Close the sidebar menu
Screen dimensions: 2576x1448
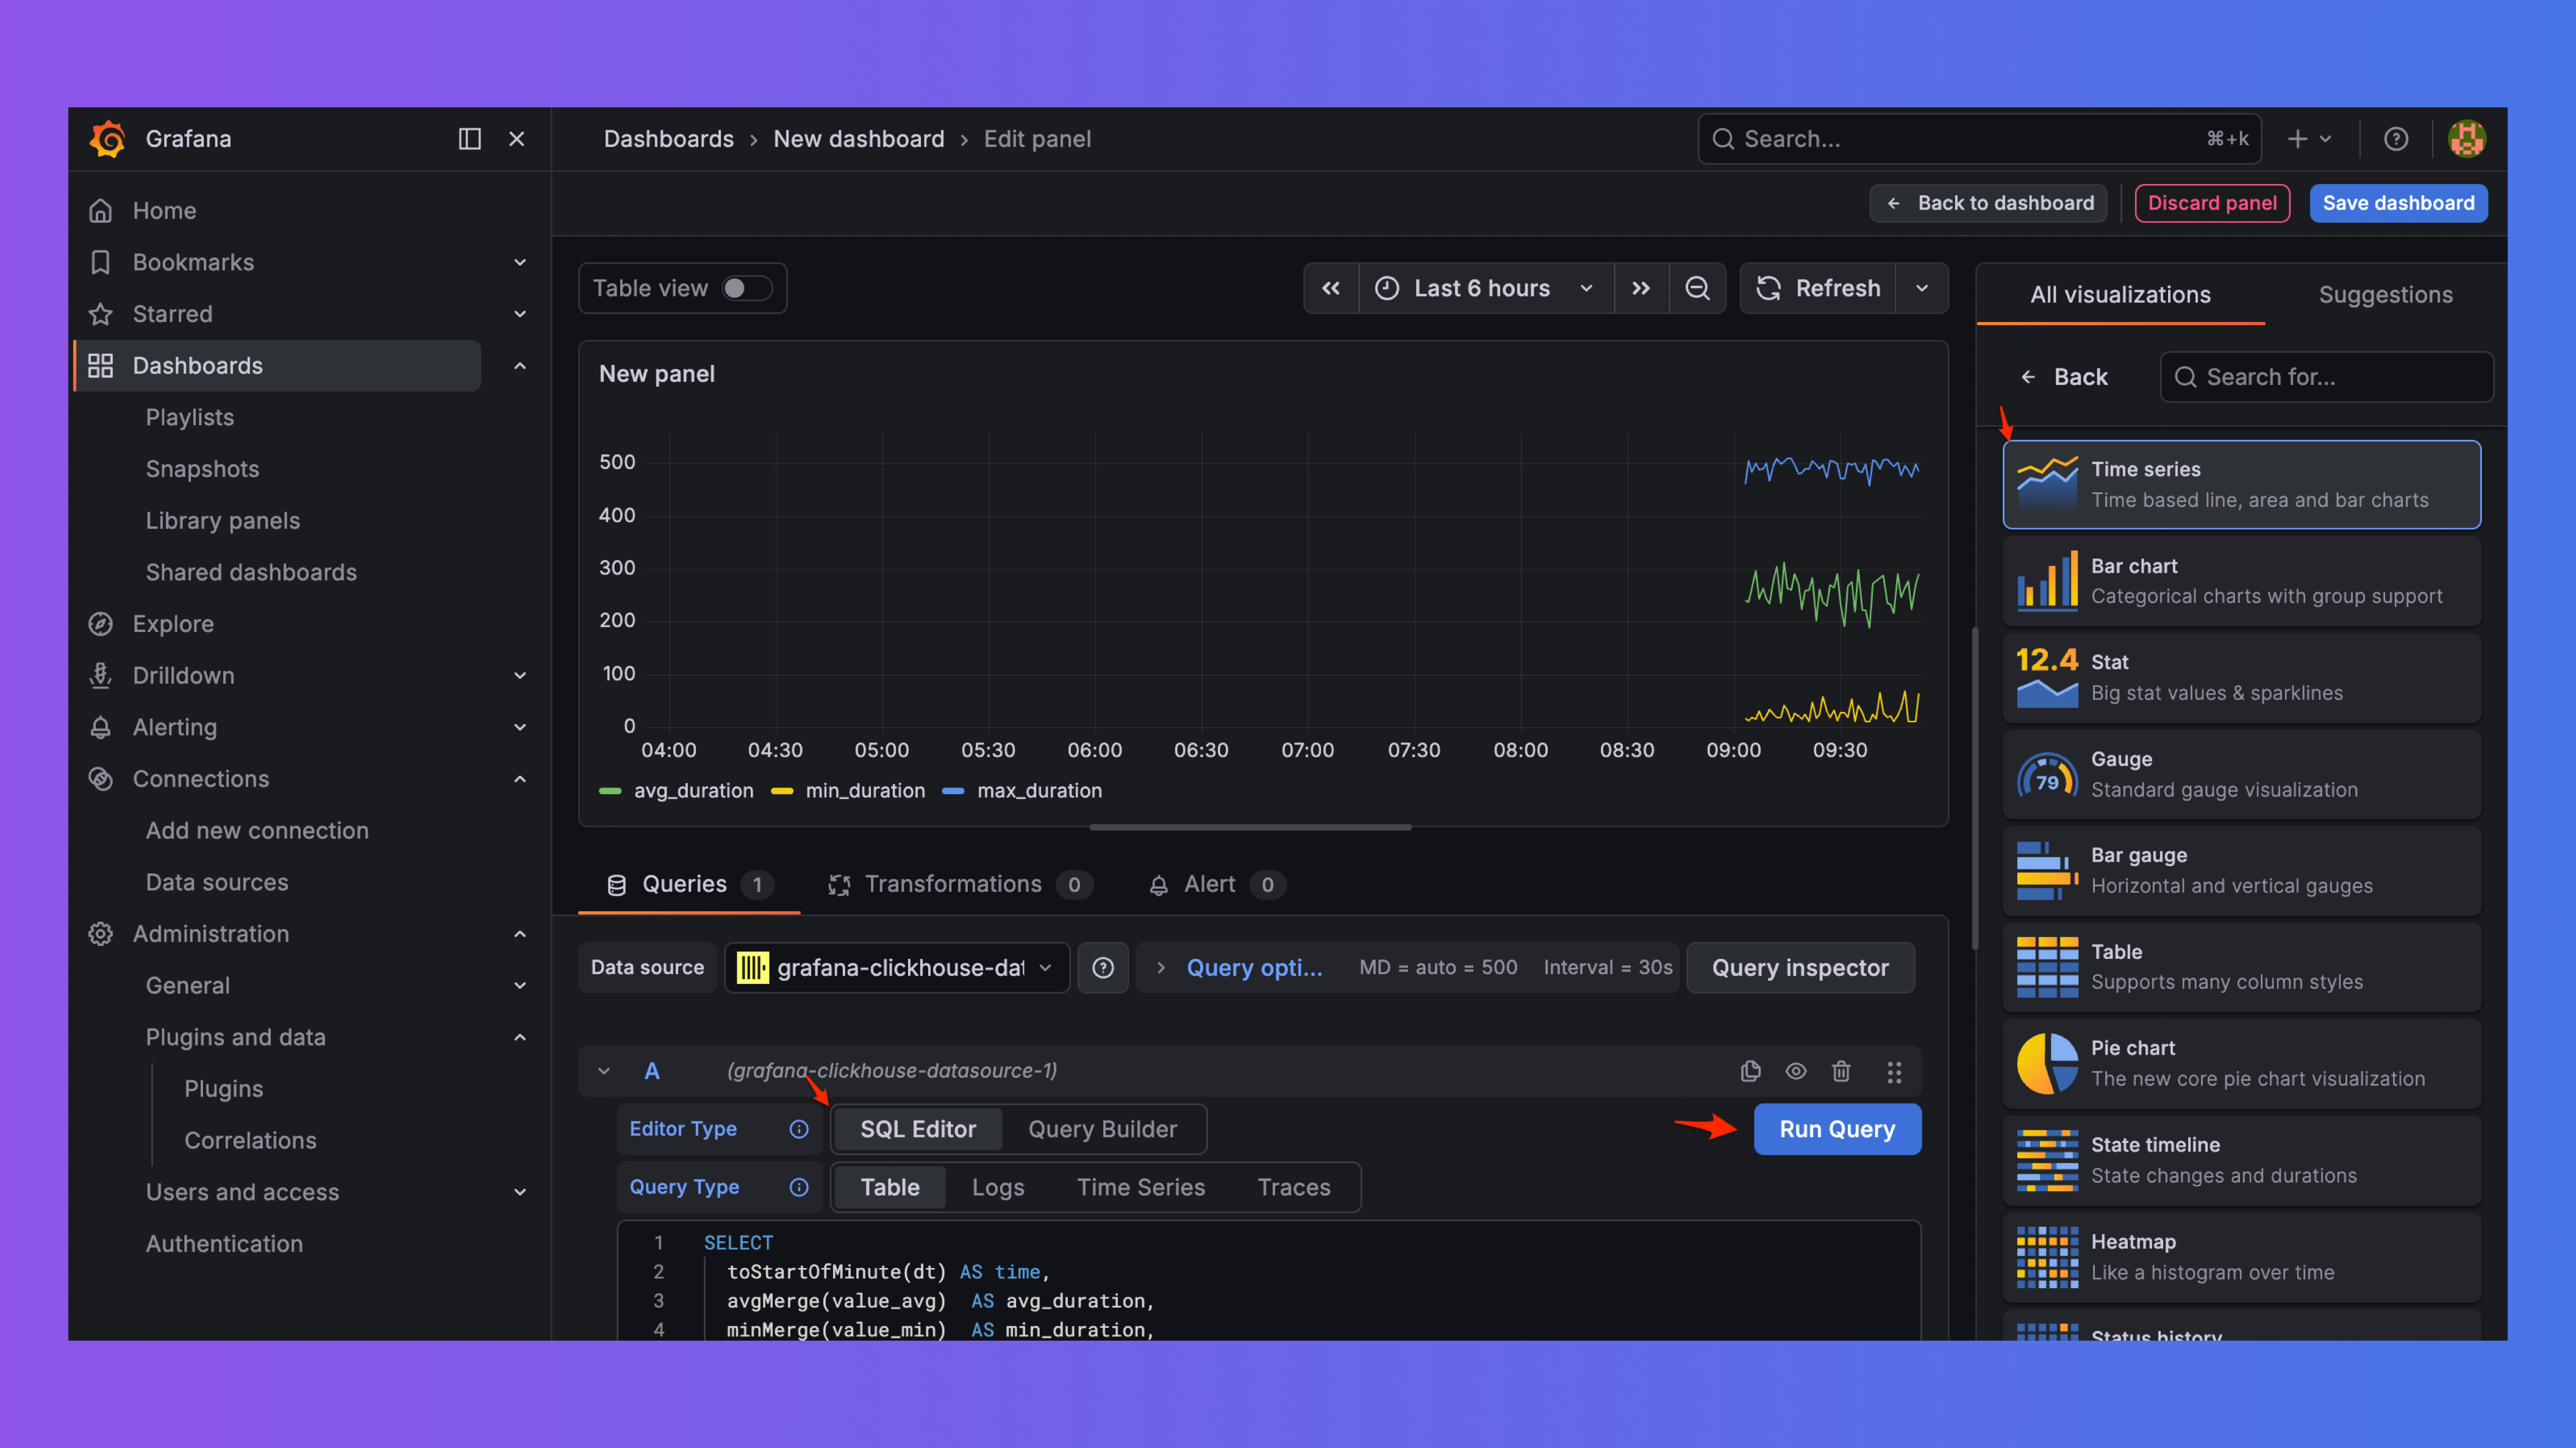point(517,139)
